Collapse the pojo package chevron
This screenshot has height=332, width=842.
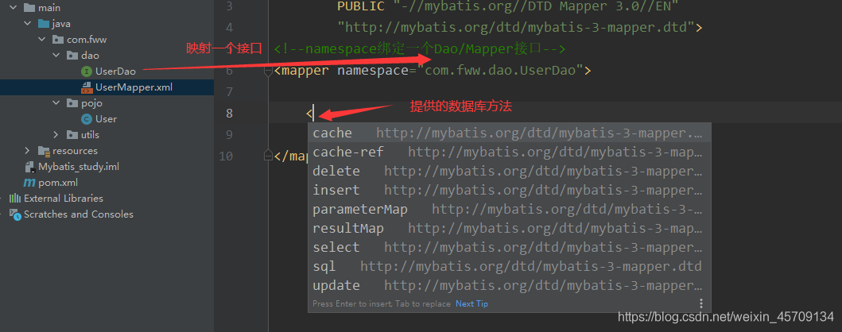(56, 103)
